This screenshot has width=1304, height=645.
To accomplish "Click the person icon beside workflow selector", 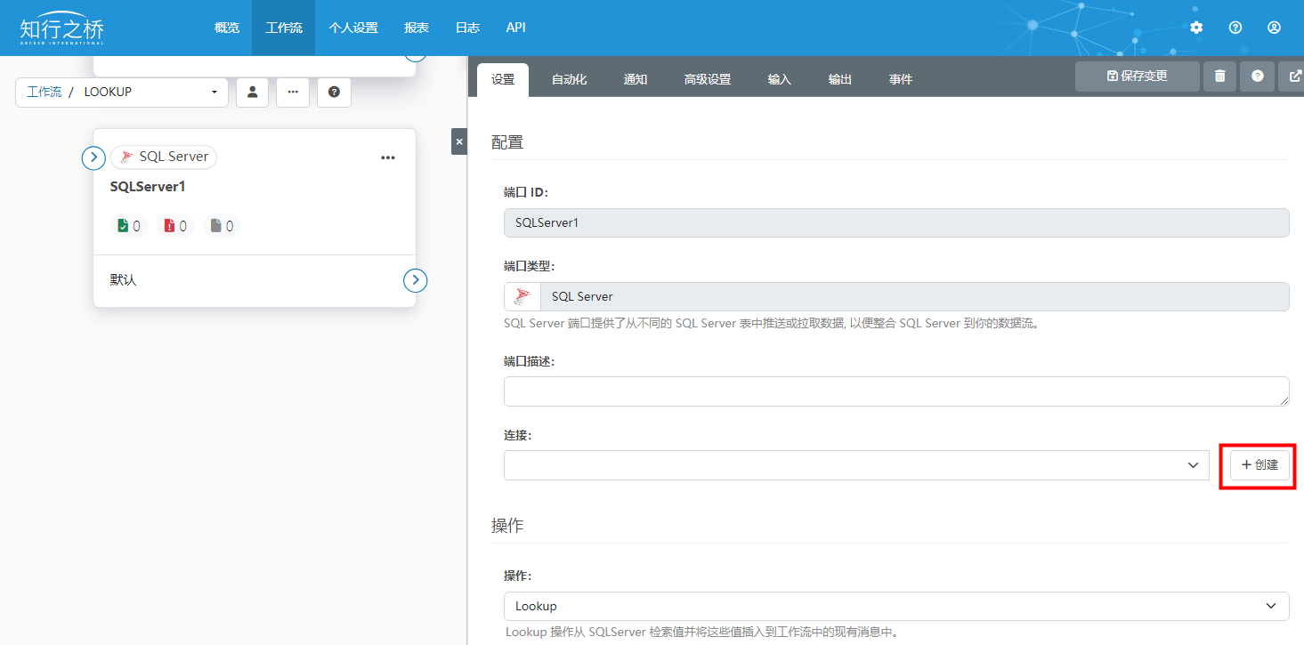I will [252, 93].
